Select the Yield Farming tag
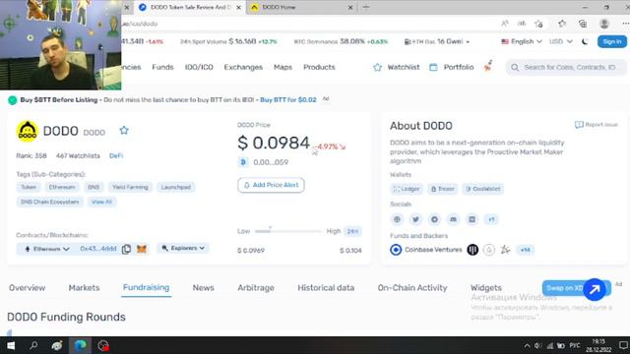The width and height of the screenshot is (630, 354). [x=130, y=187]
